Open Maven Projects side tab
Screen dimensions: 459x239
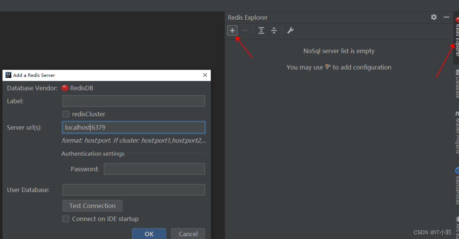point(457,132)
